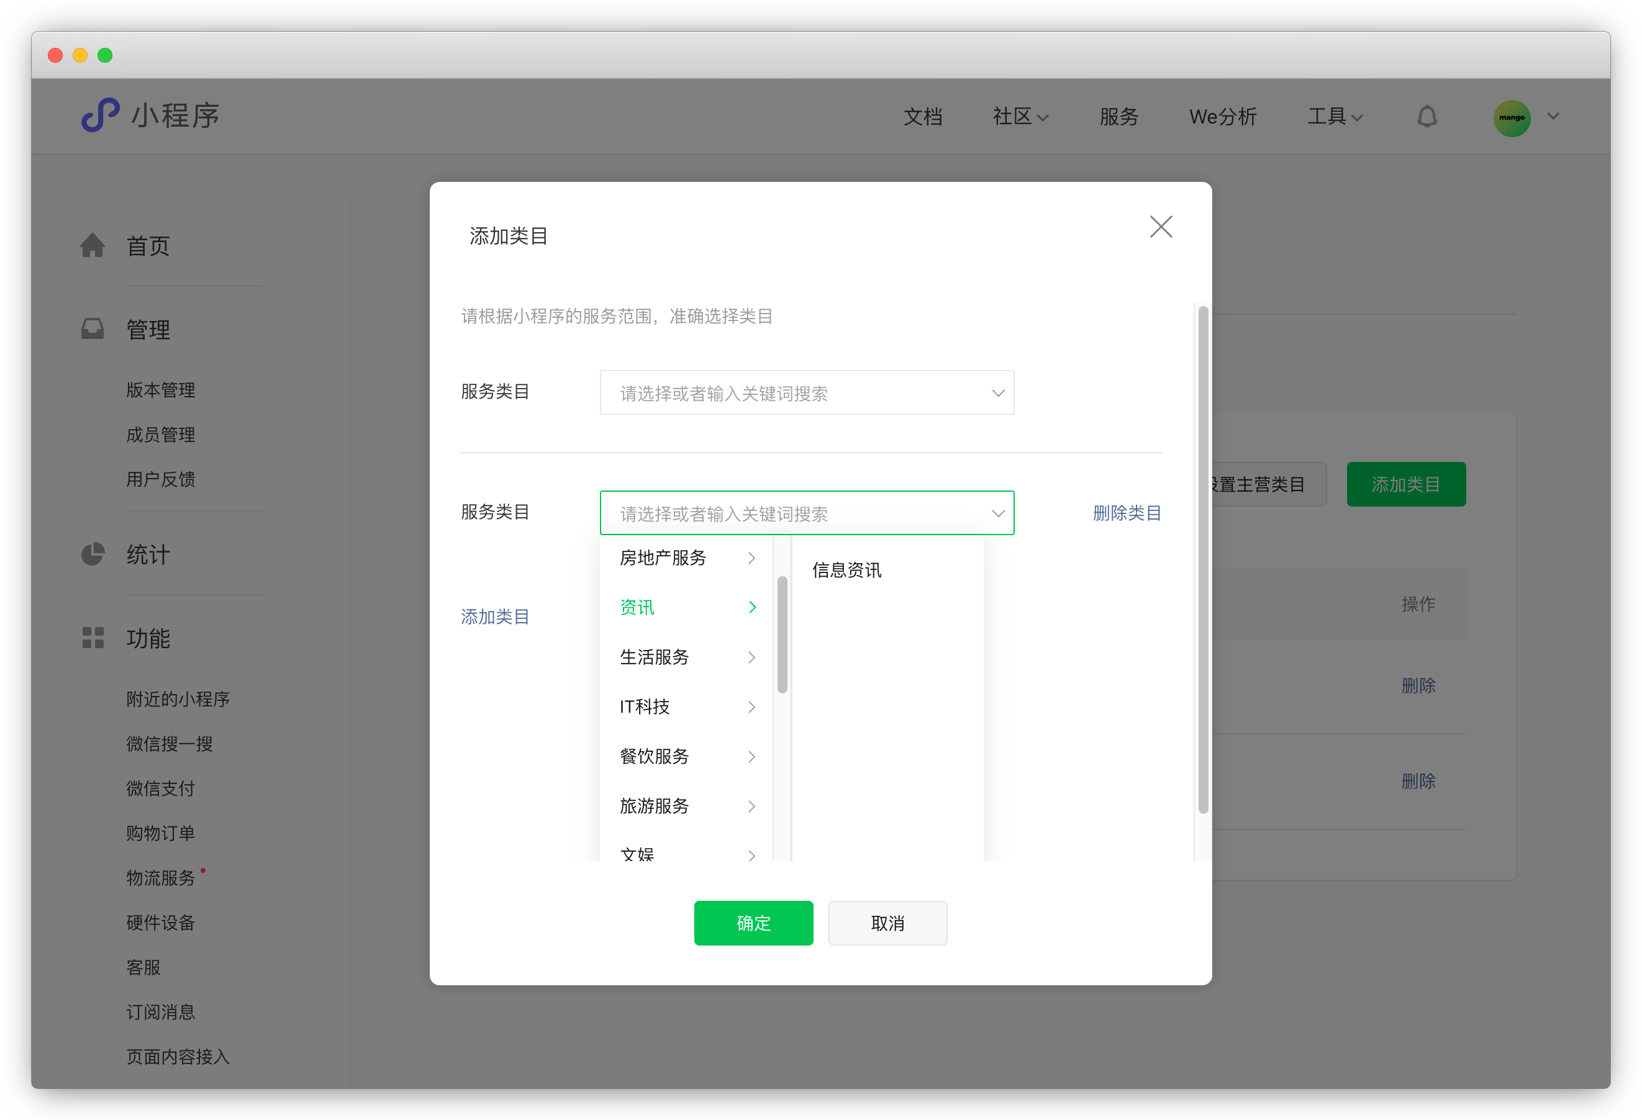Open the first 服务类目 dropdown
This screenshot has width=1642, height=1120.
click(807, 392)
